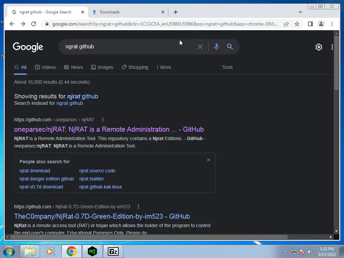Share this page from address bar
The width and height of the screenshot is (344, 258).
[x=286, y=24]
